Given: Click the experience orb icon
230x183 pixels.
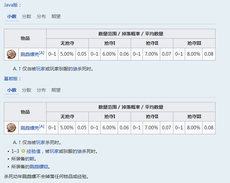Looking at the screenshot, I should 23,151.
